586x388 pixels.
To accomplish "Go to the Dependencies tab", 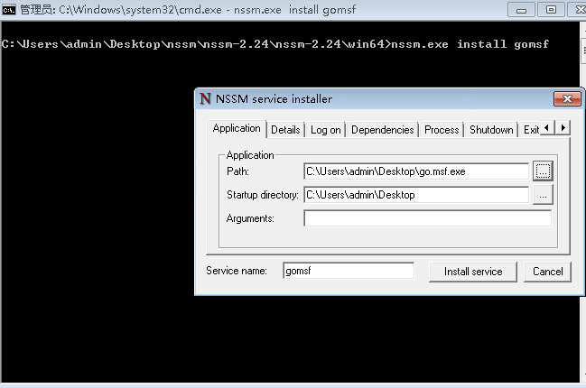I will [x=382, y=130].
